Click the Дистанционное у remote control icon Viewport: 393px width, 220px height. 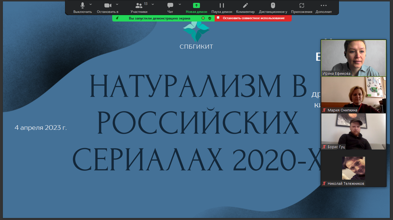(273, 5)
